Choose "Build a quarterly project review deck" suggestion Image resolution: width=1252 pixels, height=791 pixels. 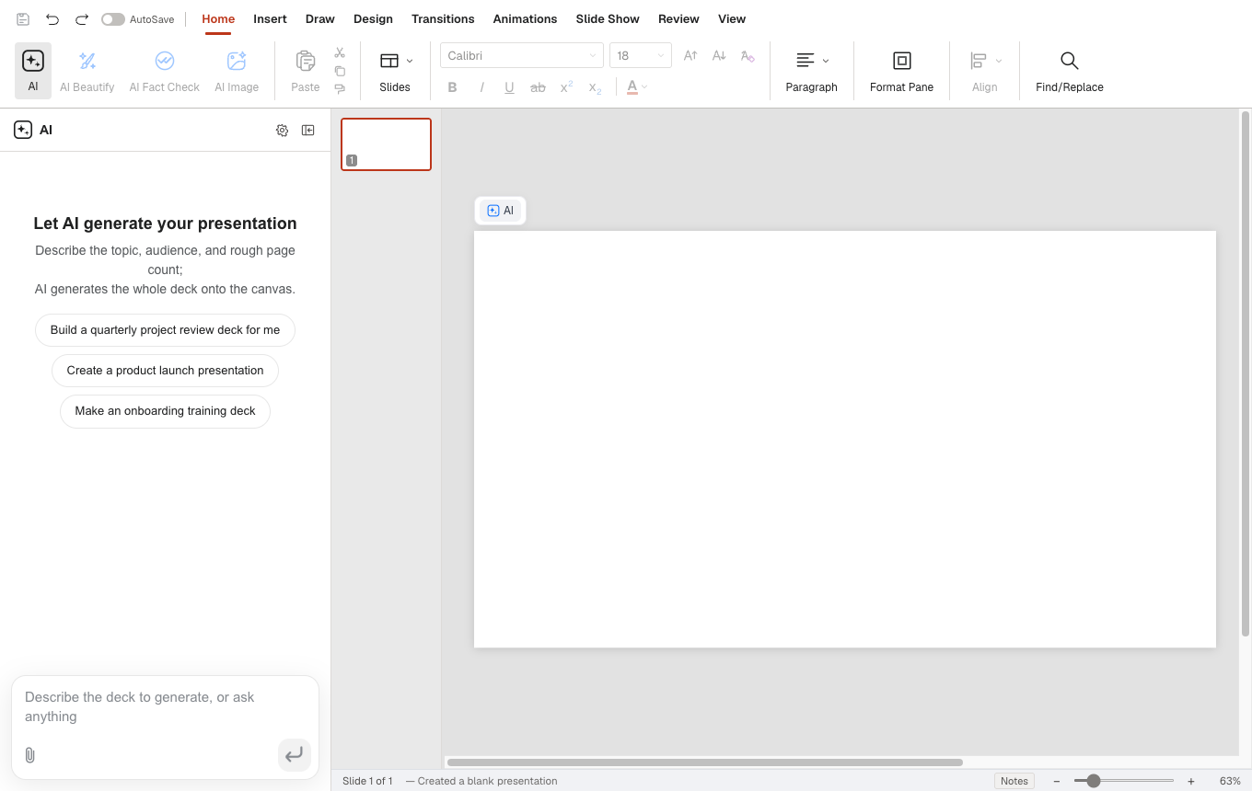[165, 330]
